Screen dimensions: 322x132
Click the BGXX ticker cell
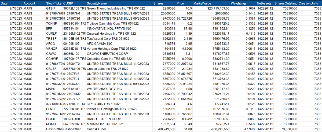point(50,119)
